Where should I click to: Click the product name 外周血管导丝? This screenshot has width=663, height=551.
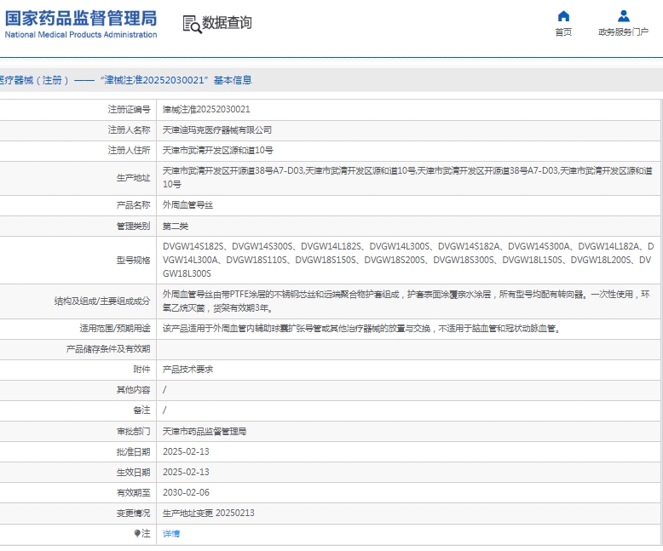pos(188,205)
